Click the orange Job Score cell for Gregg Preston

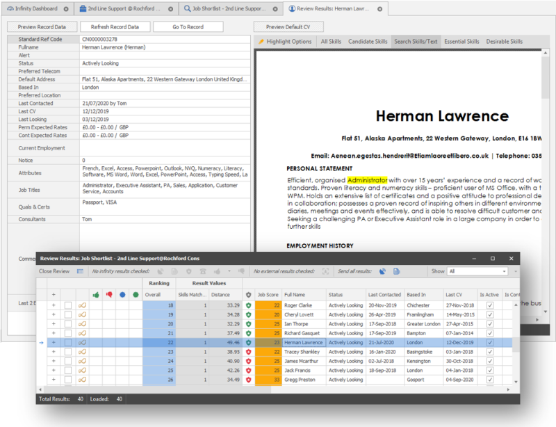(x=268, y=380)
